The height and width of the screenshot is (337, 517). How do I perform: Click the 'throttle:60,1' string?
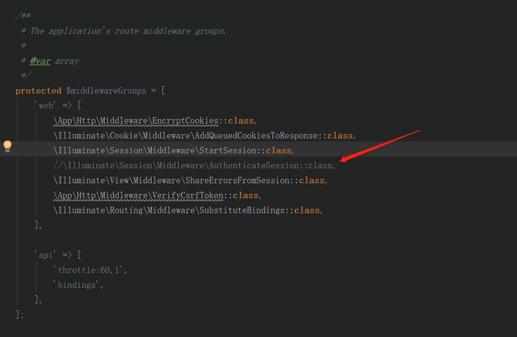click(x=90, y=270)
